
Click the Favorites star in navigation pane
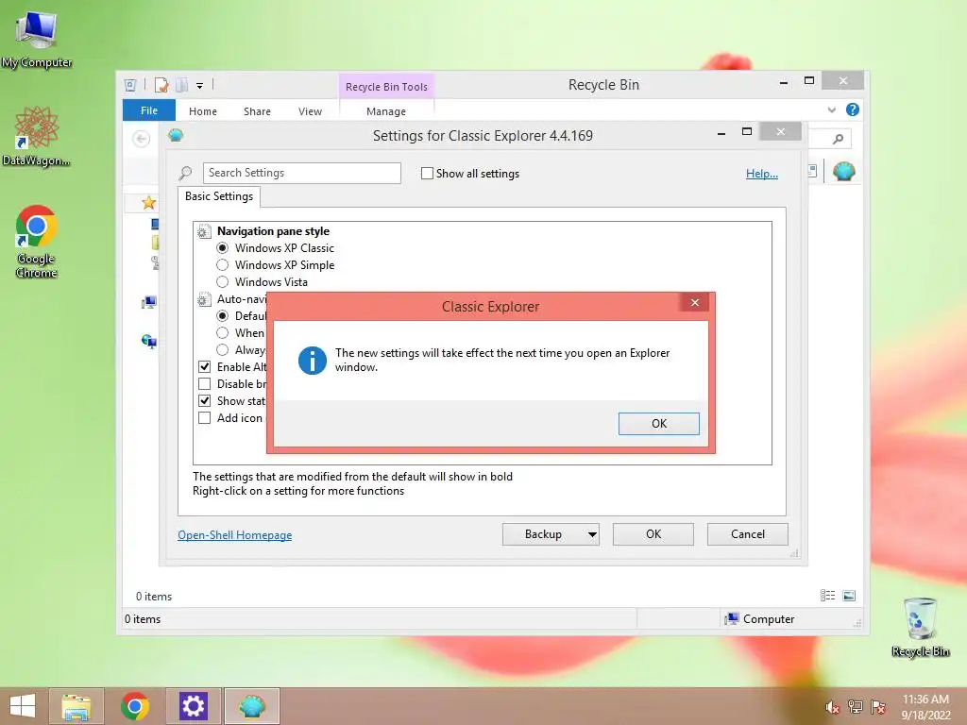tap(148, 203)
